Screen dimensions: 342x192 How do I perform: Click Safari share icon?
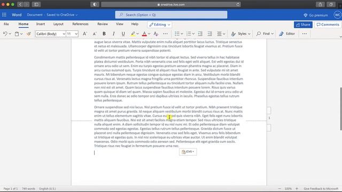tap(320, 4)
